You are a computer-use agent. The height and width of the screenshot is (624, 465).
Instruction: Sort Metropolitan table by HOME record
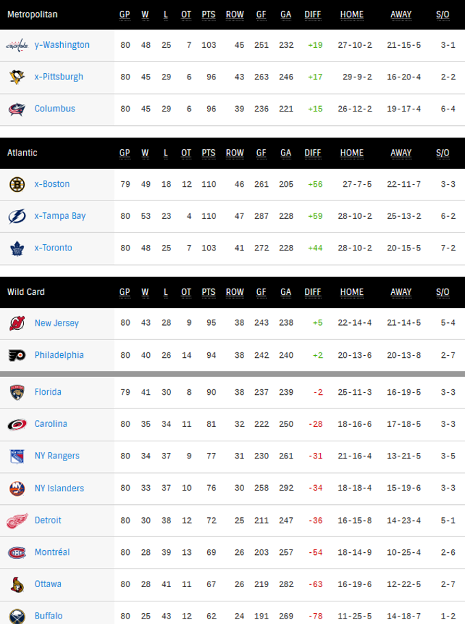[352, 14]
